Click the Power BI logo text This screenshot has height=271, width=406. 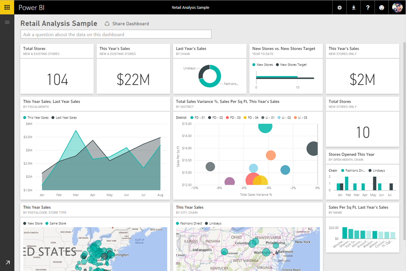(x=31, y=8)
